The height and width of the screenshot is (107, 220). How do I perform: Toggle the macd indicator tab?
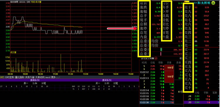pos(48,77)
